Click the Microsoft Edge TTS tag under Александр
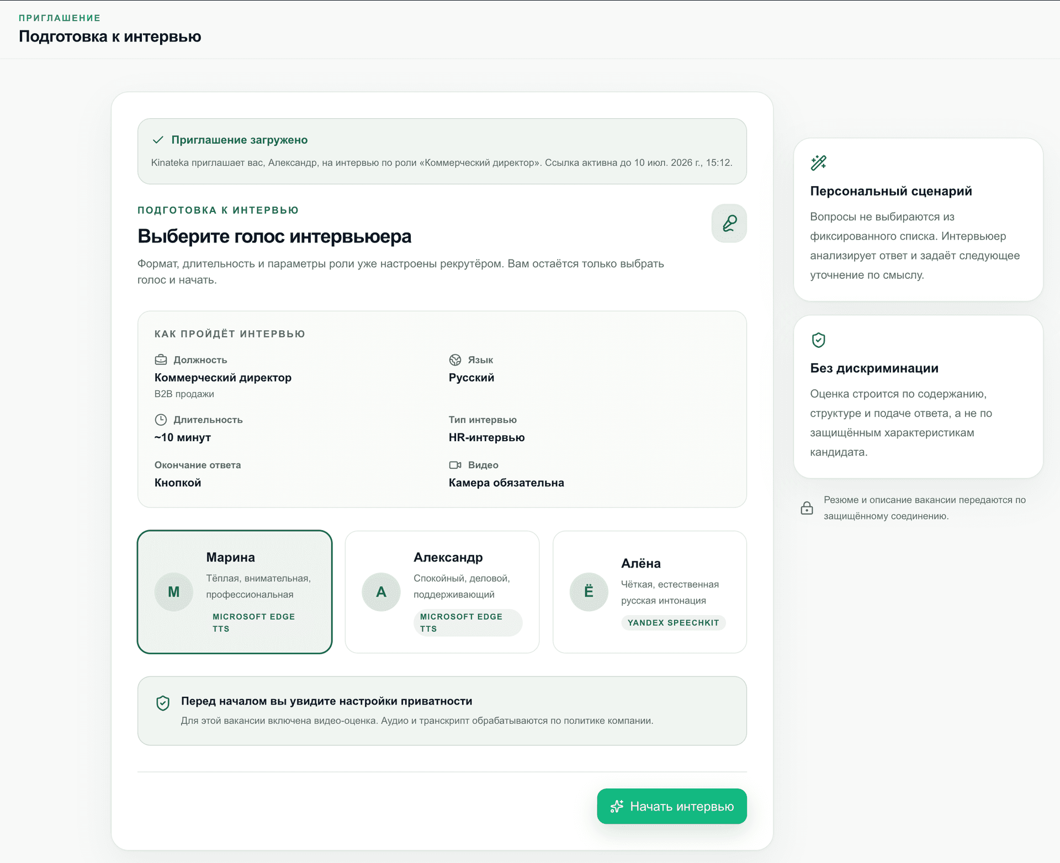The image size is (1060, 863). 468,623
